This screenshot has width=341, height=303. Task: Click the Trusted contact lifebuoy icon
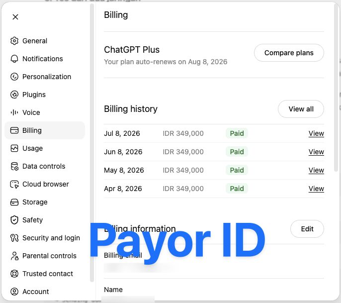click(x=14, y=274)
